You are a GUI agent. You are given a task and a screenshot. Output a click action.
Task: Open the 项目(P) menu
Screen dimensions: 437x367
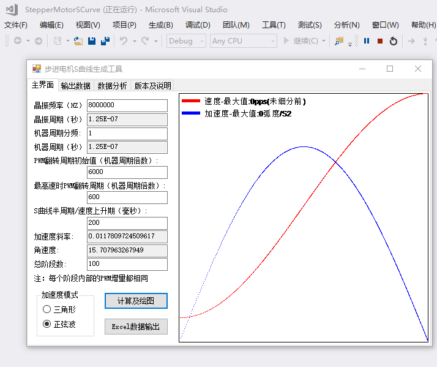click(124, 25)
